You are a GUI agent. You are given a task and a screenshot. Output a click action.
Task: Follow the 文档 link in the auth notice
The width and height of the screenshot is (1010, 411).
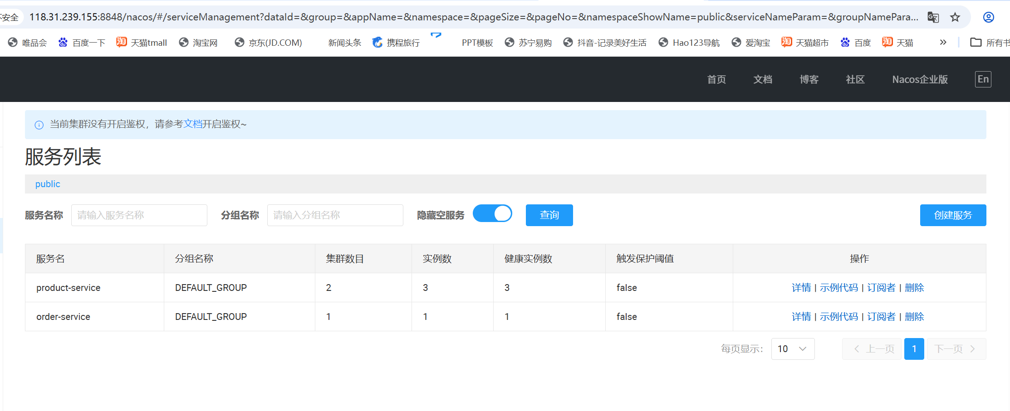coord(193,124)
